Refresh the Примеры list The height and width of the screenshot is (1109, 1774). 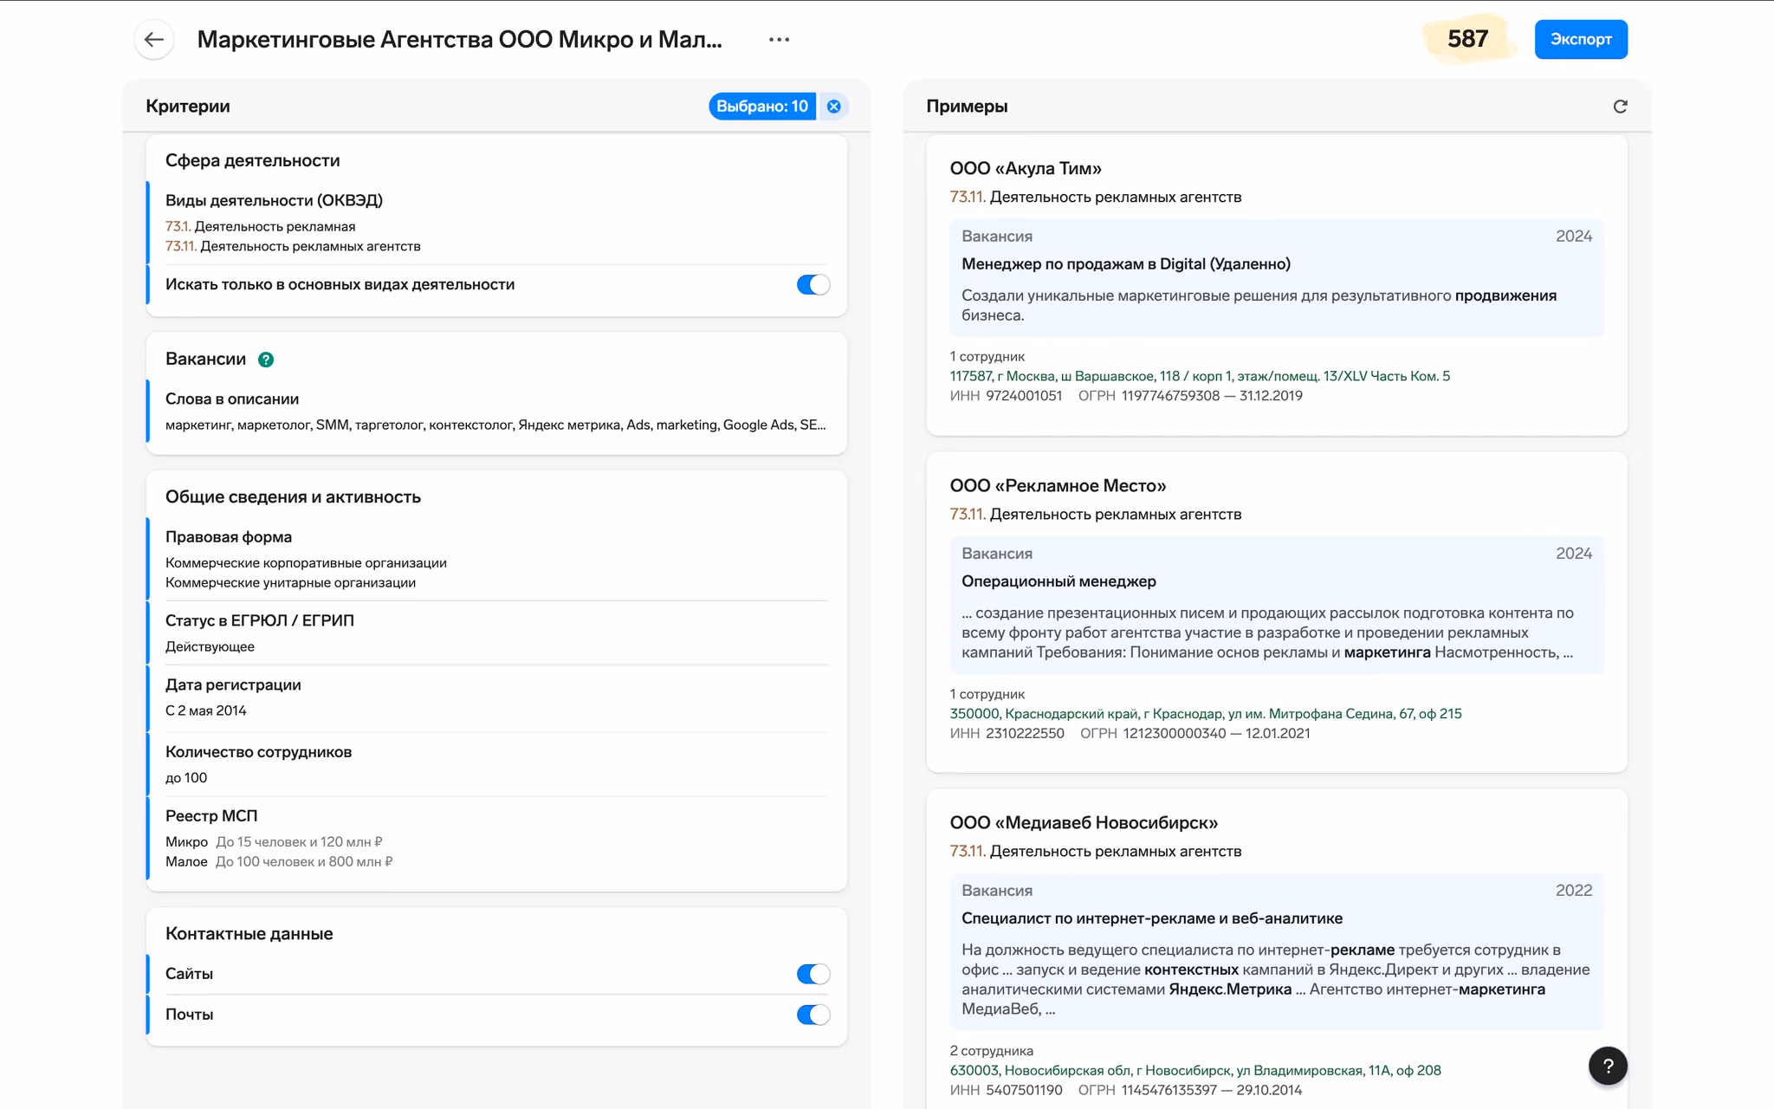(x=1620, y=106)
